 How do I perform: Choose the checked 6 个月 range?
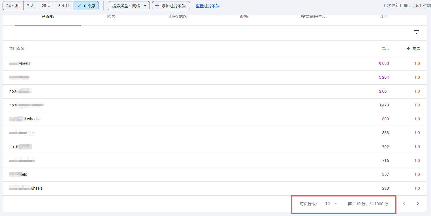point(86,6)
